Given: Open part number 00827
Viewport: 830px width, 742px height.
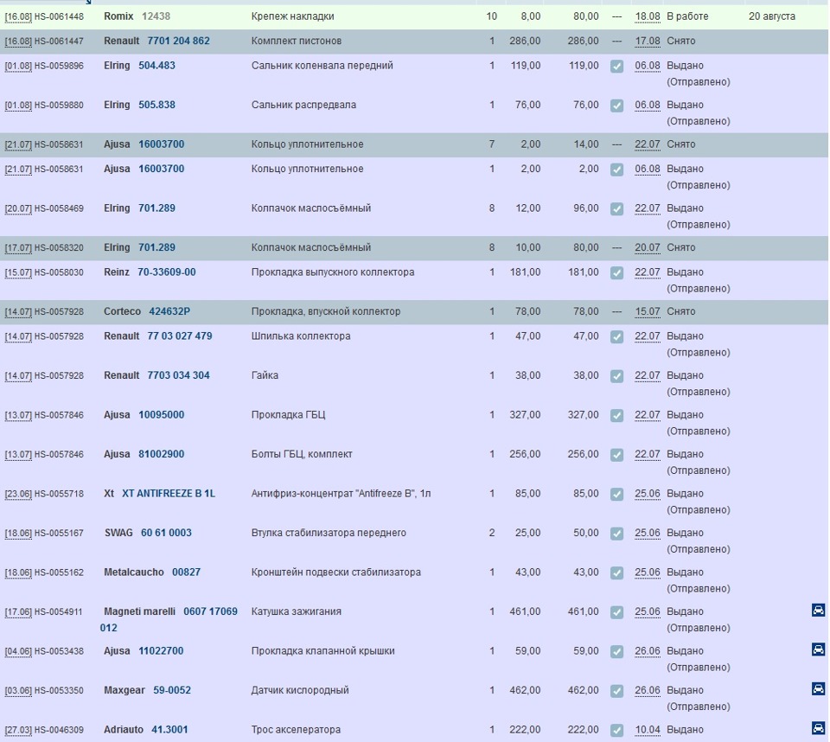Looking at the screenshot, I should click(187, 572).
